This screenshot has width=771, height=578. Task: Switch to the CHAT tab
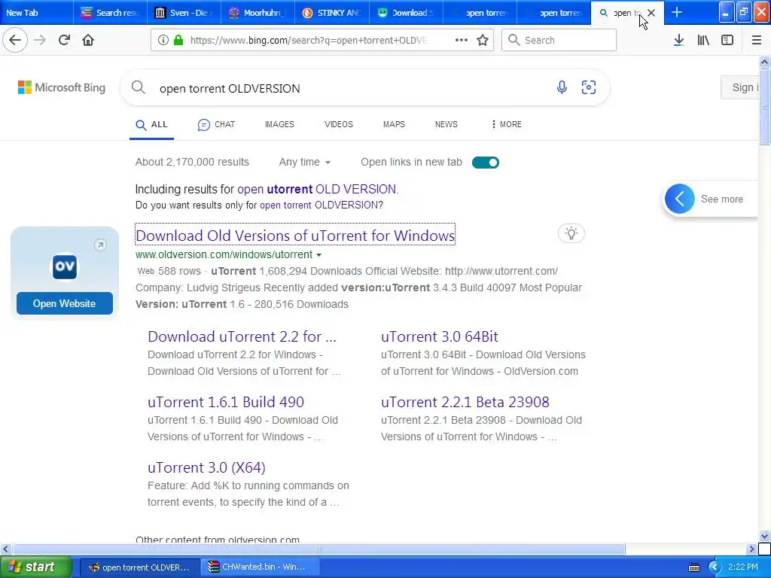(x=216, y=124)
